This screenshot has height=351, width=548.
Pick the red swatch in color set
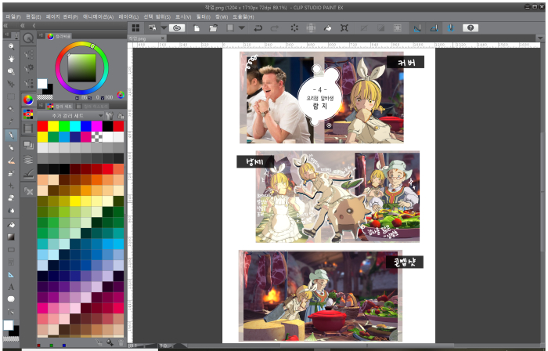tap(41, 126)
